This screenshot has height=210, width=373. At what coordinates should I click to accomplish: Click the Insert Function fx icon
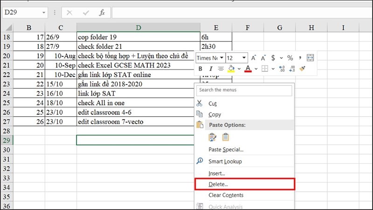[x=102, y=13]
